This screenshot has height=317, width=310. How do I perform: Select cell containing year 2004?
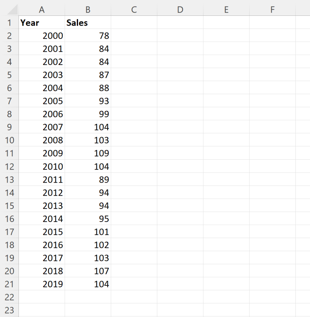pos(42,88)
